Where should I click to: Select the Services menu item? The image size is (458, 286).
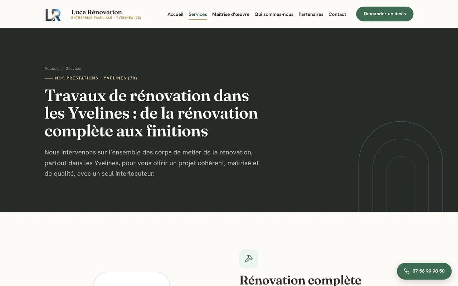198,14
